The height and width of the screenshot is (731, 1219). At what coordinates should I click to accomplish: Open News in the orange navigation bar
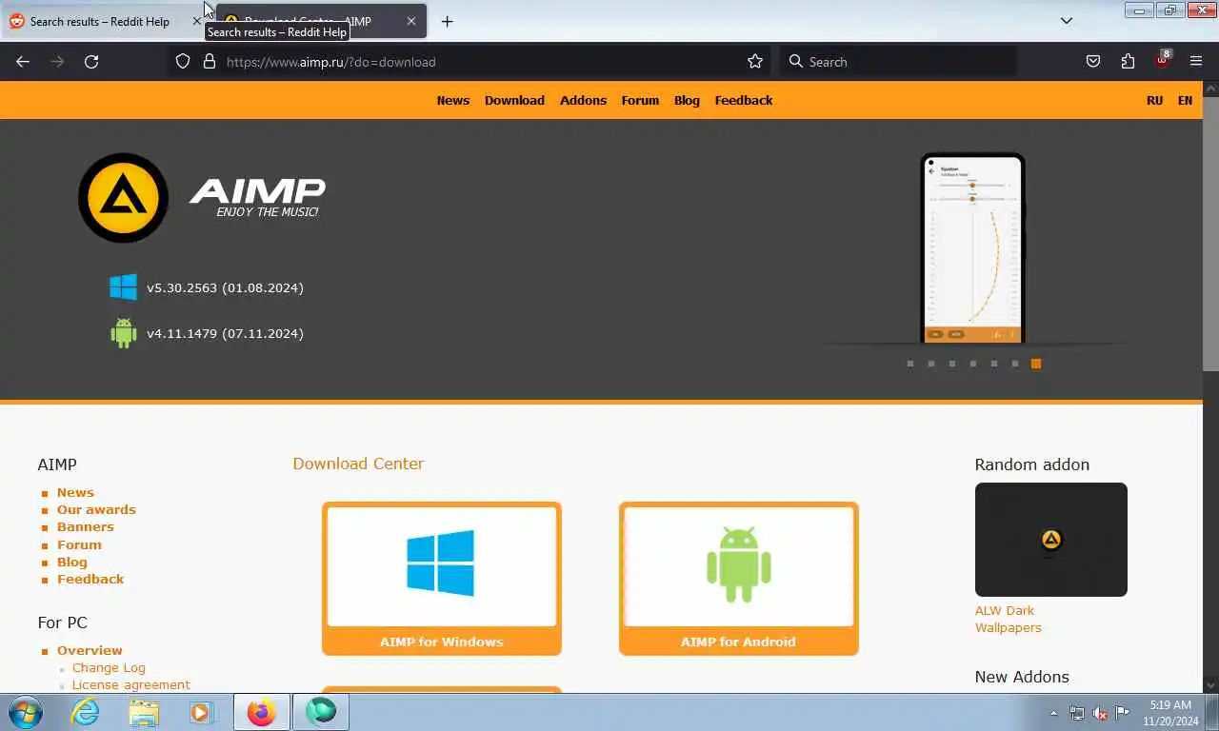click(453, 100)
